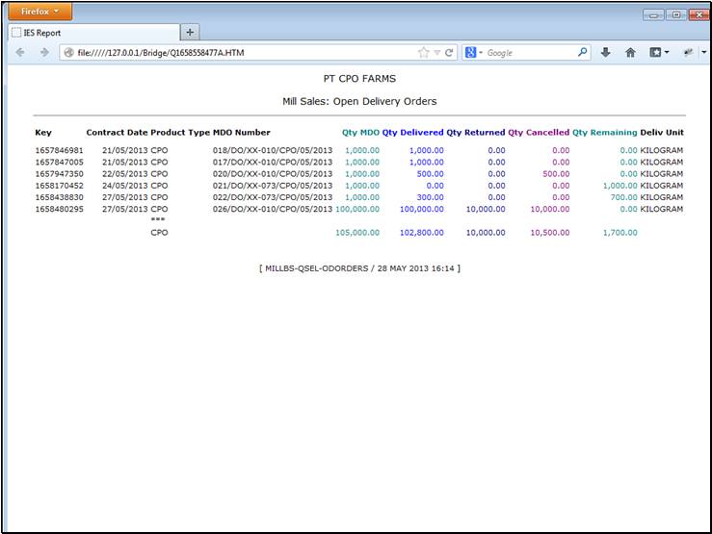The width and height of the screenshot is (712, 534).
Task: Click total Qty MDO 105,000.00
Action: (x=357, y=233)
